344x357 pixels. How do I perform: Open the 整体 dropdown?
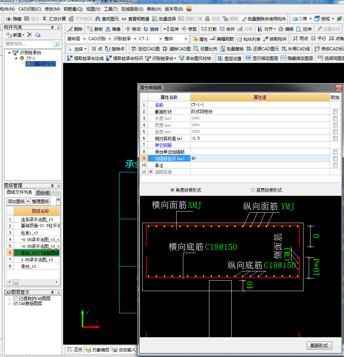pyautogui.click(x=186, y=39)
